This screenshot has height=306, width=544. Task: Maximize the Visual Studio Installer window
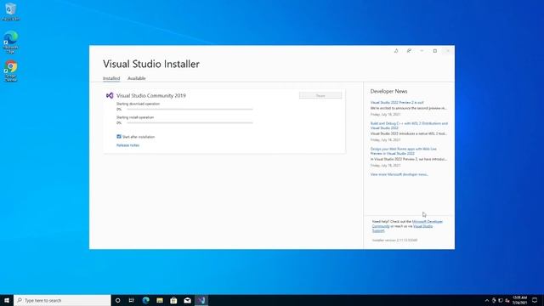click(x=434, y=51)
